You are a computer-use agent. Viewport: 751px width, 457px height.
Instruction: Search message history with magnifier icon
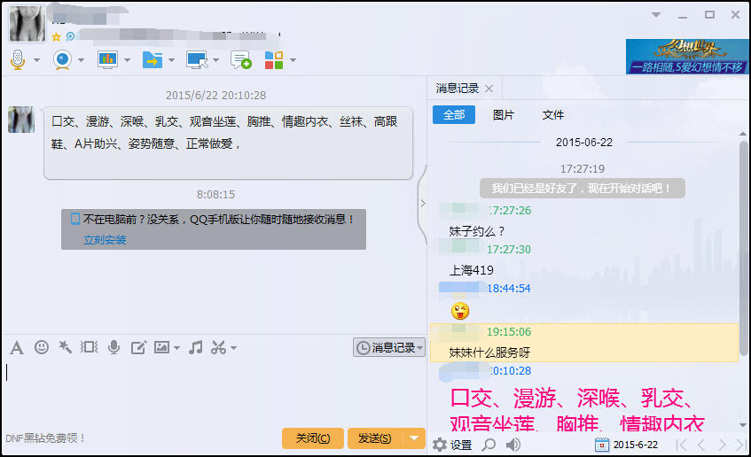pos(489,445)
